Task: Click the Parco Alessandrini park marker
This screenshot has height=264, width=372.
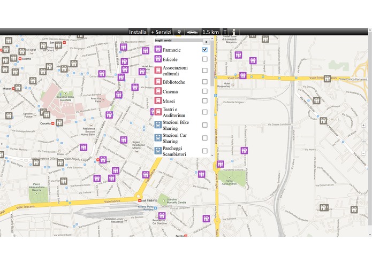Action: point(229,177)
